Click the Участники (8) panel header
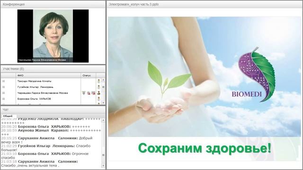Image resolution: width=303 pixels, height=170 pixels. [53, 69]
